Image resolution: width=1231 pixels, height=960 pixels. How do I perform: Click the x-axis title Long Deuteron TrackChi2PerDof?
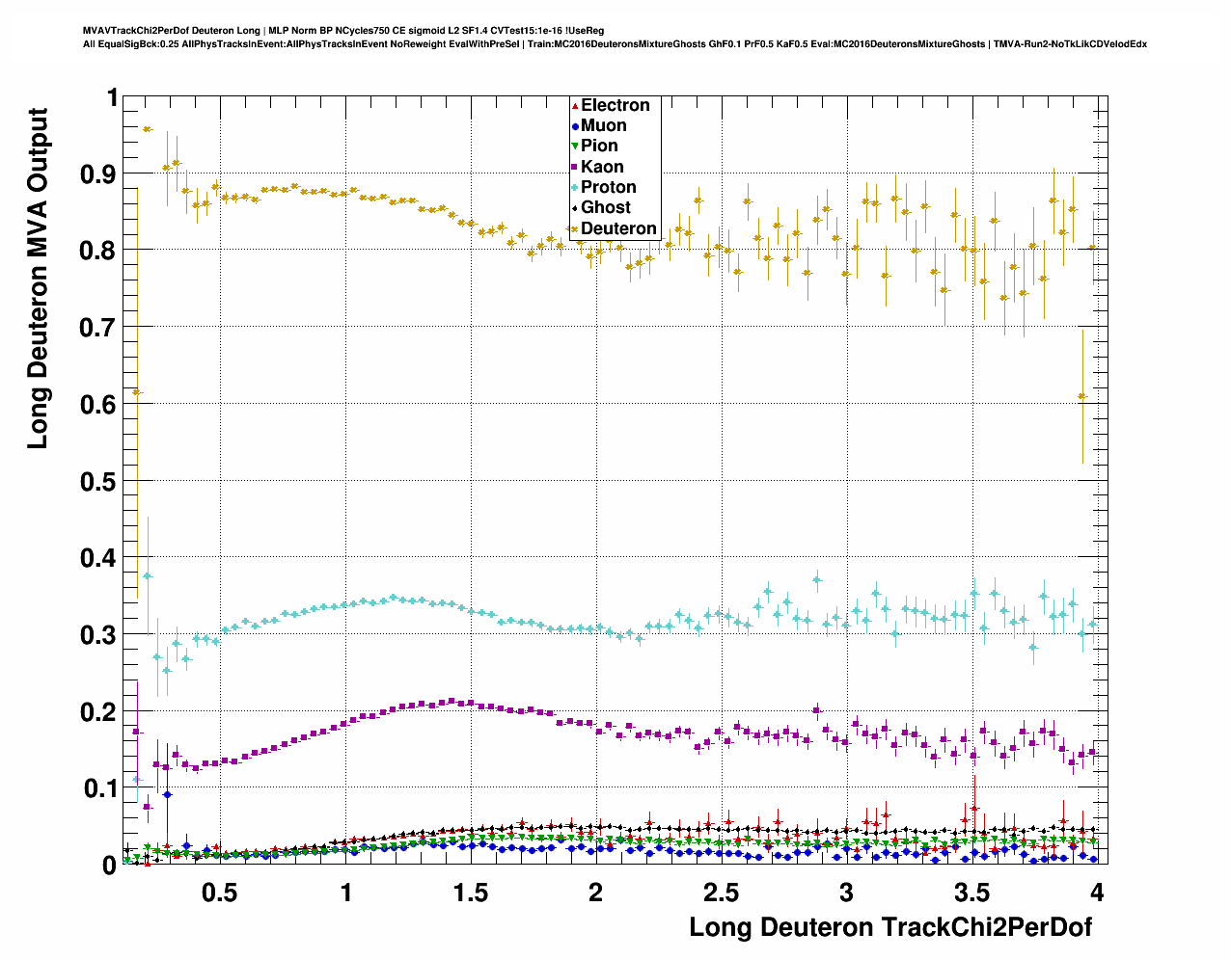(890, 927)
